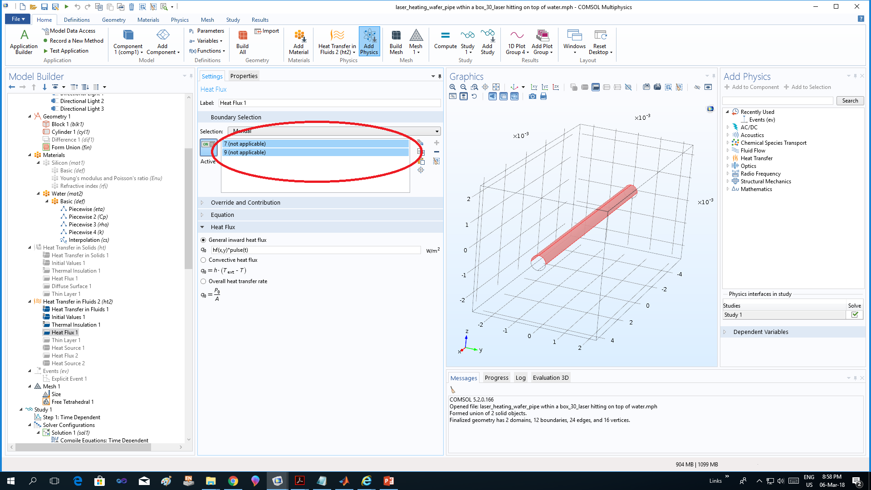
Task: Click Reset Desktop in the Layout group
Action: (x=600, y=42)
